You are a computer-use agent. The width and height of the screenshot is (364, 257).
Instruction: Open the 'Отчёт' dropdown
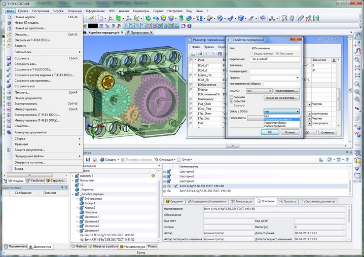coord(185,160)
